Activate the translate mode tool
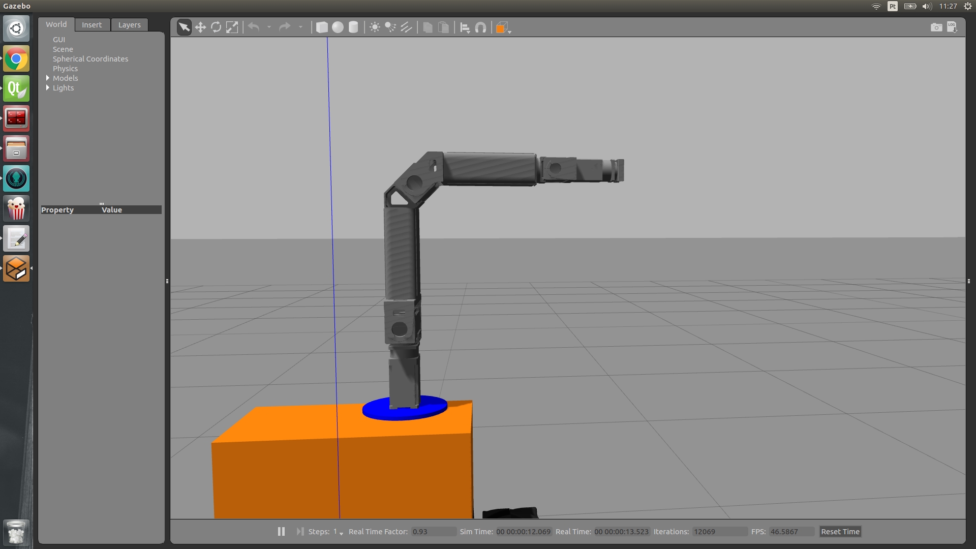This screenshot has width=976, height=549. [200, 27]
